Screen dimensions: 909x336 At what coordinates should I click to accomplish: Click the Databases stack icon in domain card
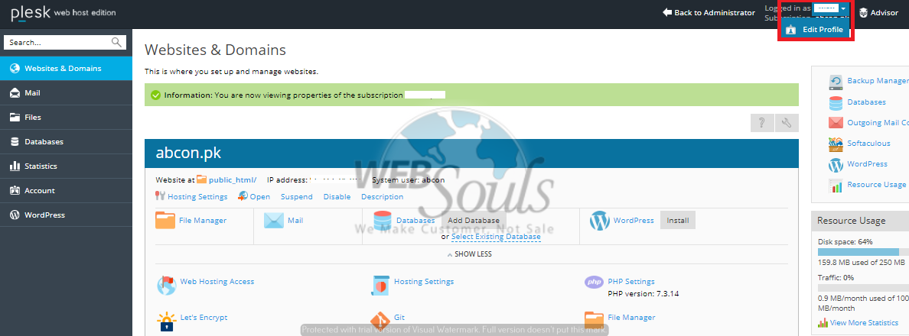point(383,221)
